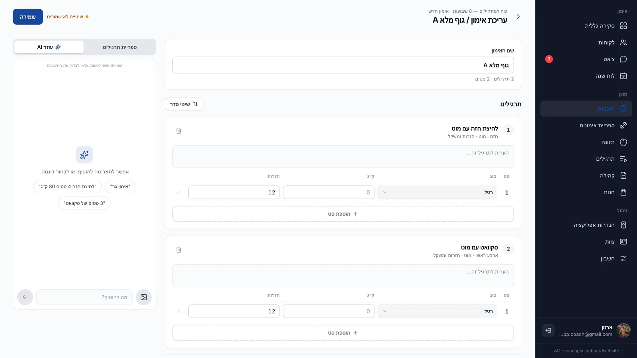The height and width of the screenshot is (358, 637).
Task: Click the AI sparkle icon in assistant panel
Action: (84, 155)
